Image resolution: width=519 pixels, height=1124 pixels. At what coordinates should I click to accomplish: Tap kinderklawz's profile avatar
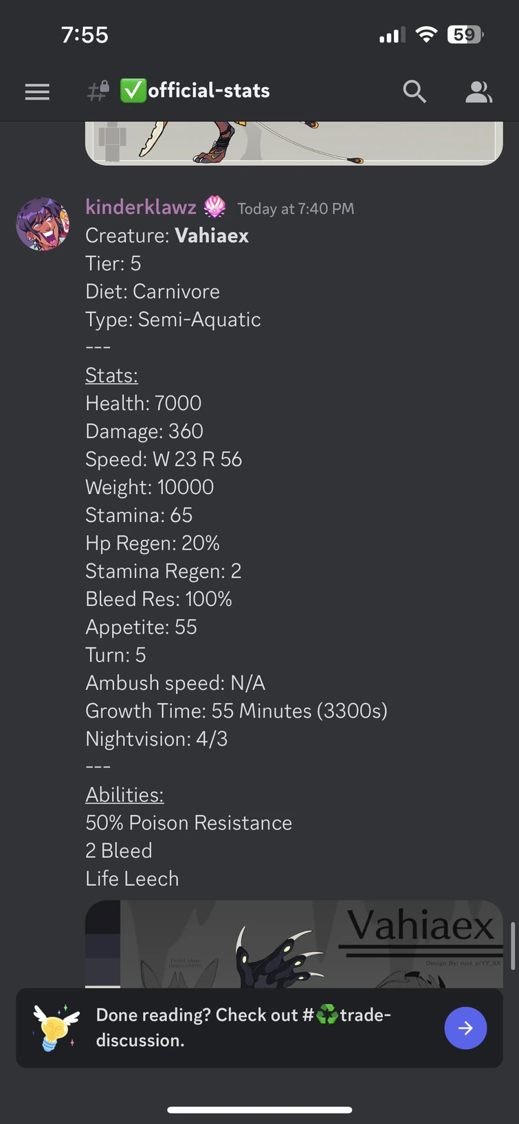[x=43, y=224]
